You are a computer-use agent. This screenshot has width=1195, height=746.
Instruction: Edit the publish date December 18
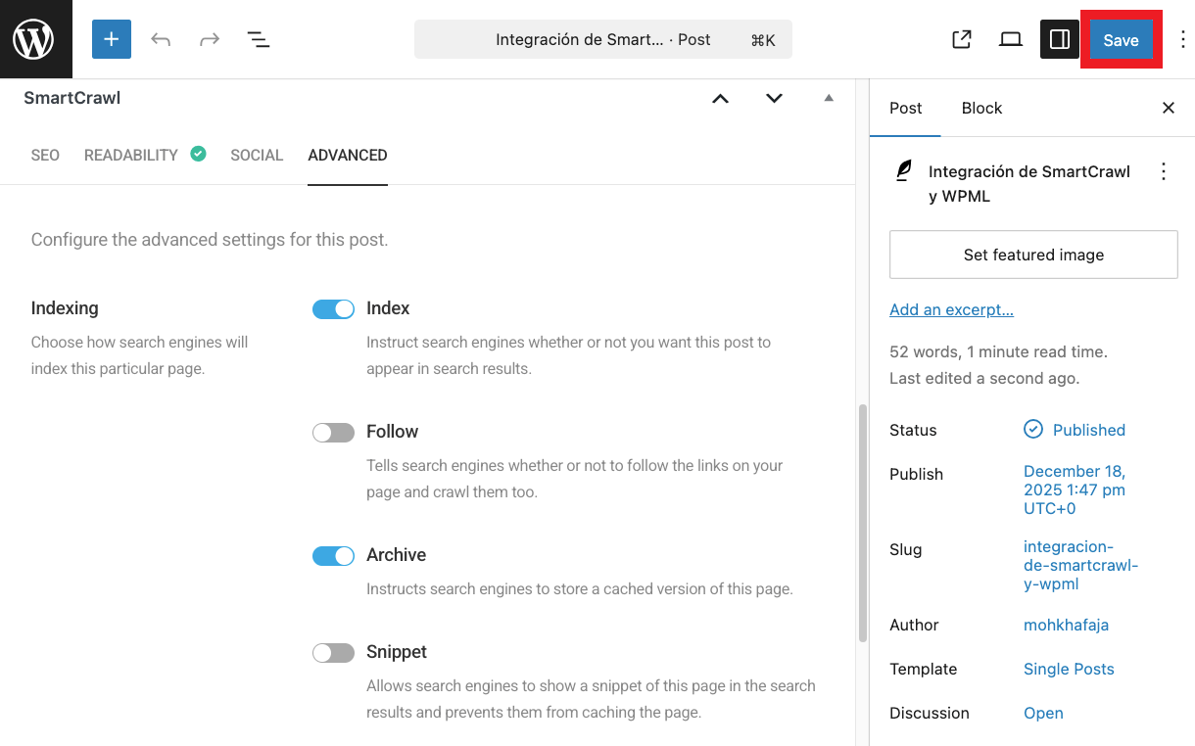[x=1075, y=490]
